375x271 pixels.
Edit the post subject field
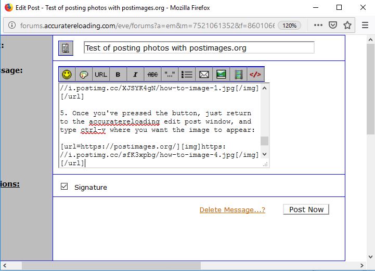coord(199,47)
